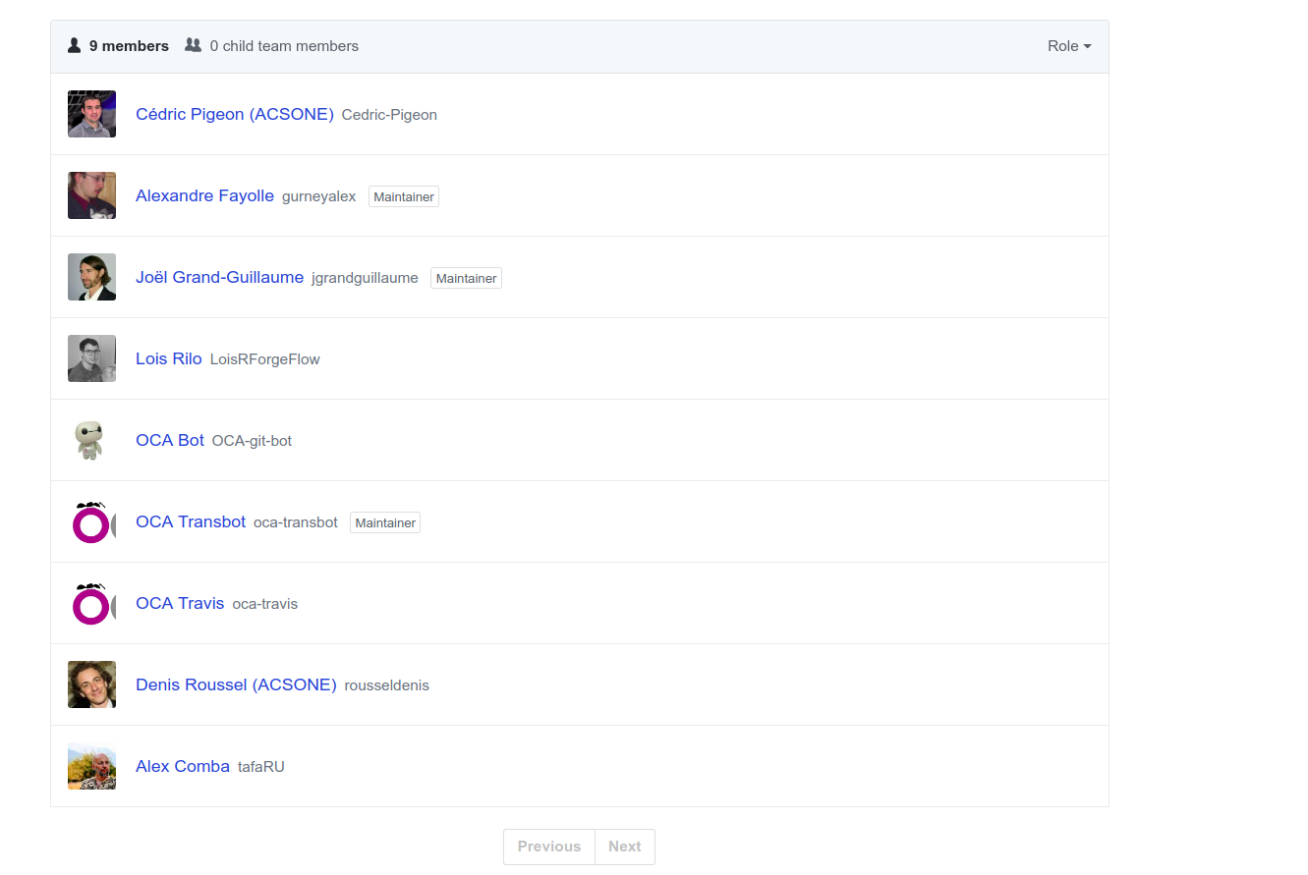Switch to 0 child team members
The width and height of the screenshot is (1308, 875).
click(x=272, y=46)
